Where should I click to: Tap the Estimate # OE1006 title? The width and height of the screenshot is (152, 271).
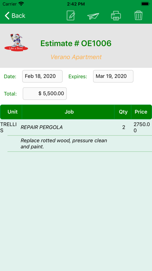click(76, 43)
